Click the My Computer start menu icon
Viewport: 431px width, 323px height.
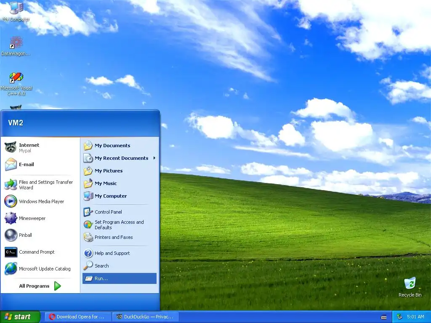pos(88,196)
